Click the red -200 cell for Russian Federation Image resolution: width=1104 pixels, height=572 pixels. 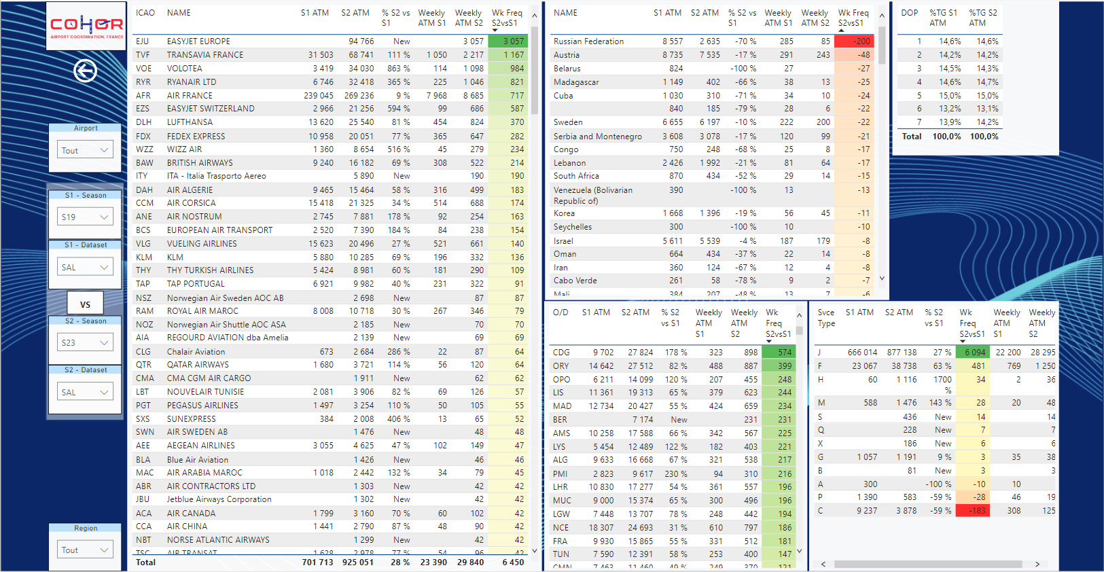pyautogui.click(x=854, y=41)
